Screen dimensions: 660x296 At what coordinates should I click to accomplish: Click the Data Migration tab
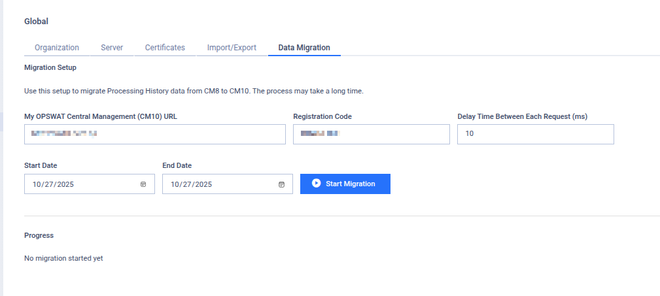tap(304, 48)
